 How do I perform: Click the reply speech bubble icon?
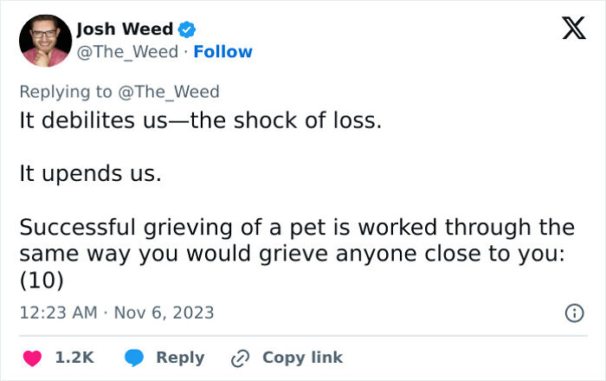pyautogui.click(x=134, y=357)
